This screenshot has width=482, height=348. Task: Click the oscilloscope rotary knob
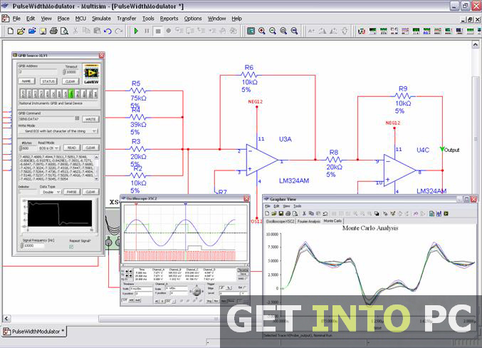(197, 291)
